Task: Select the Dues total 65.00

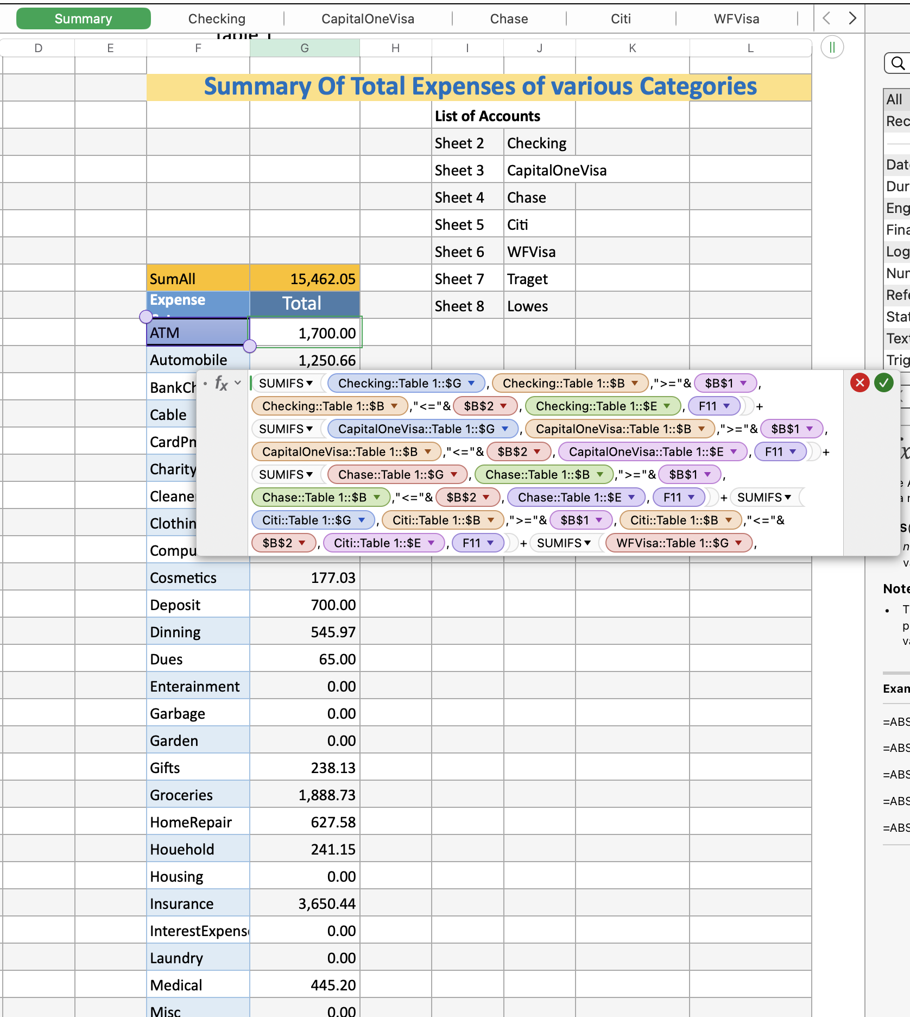Action: tap(305, 658)
